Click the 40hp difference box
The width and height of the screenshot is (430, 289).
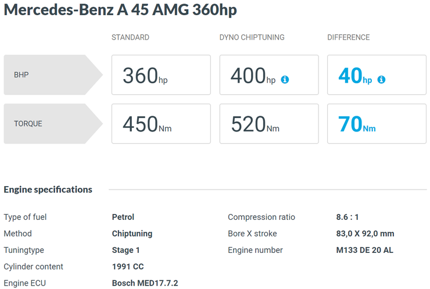(377, 74)
